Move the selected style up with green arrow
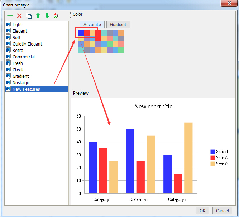Image resolution: width=239 pixels, height=217 pixels. point(38,15)
